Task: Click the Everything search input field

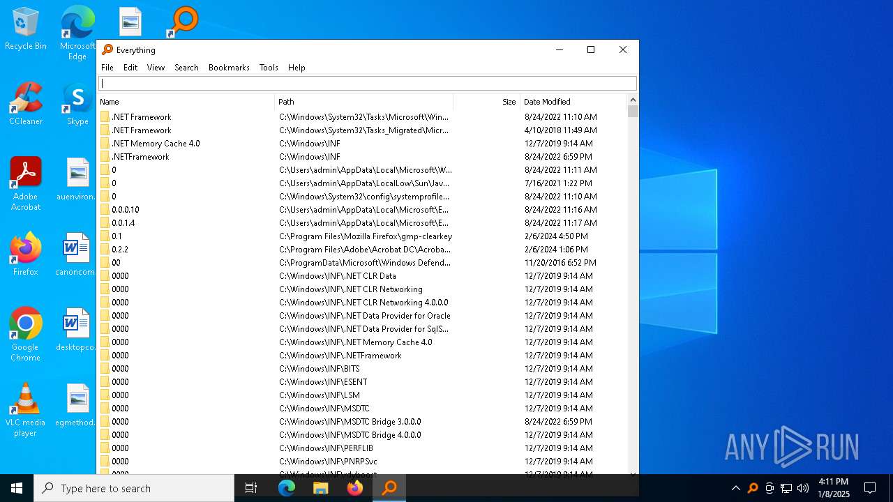Action: coord(368,84)
